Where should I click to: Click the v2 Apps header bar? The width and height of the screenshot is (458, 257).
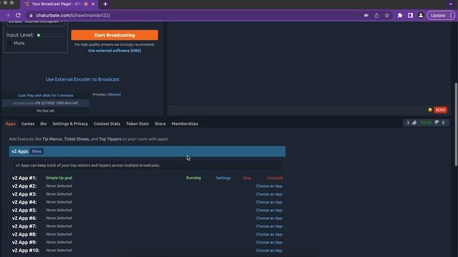147,151
